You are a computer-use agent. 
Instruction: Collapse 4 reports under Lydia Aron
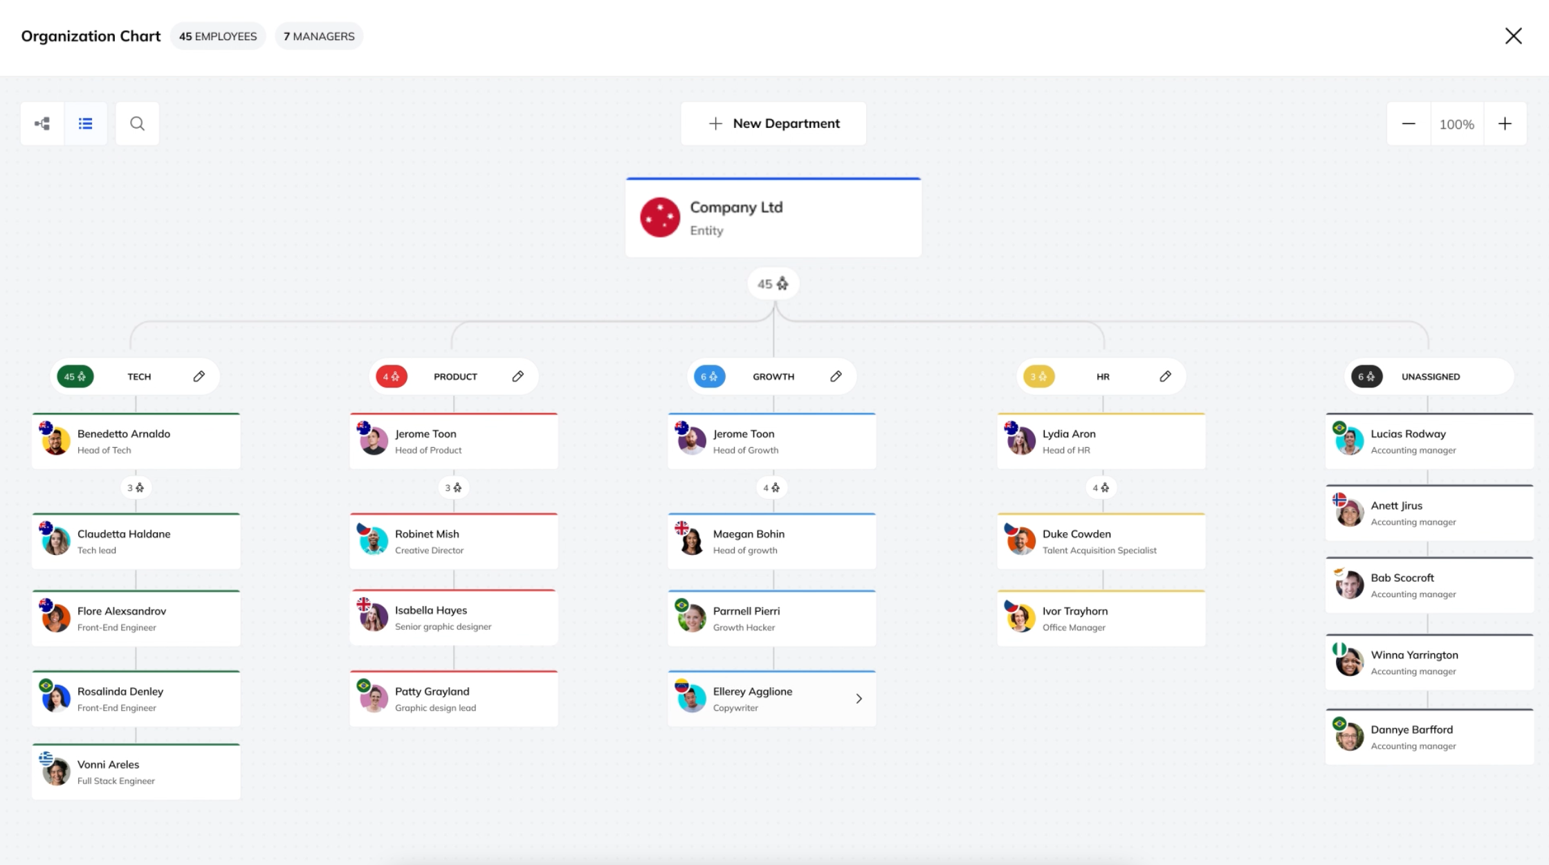tap(1101, 488)
